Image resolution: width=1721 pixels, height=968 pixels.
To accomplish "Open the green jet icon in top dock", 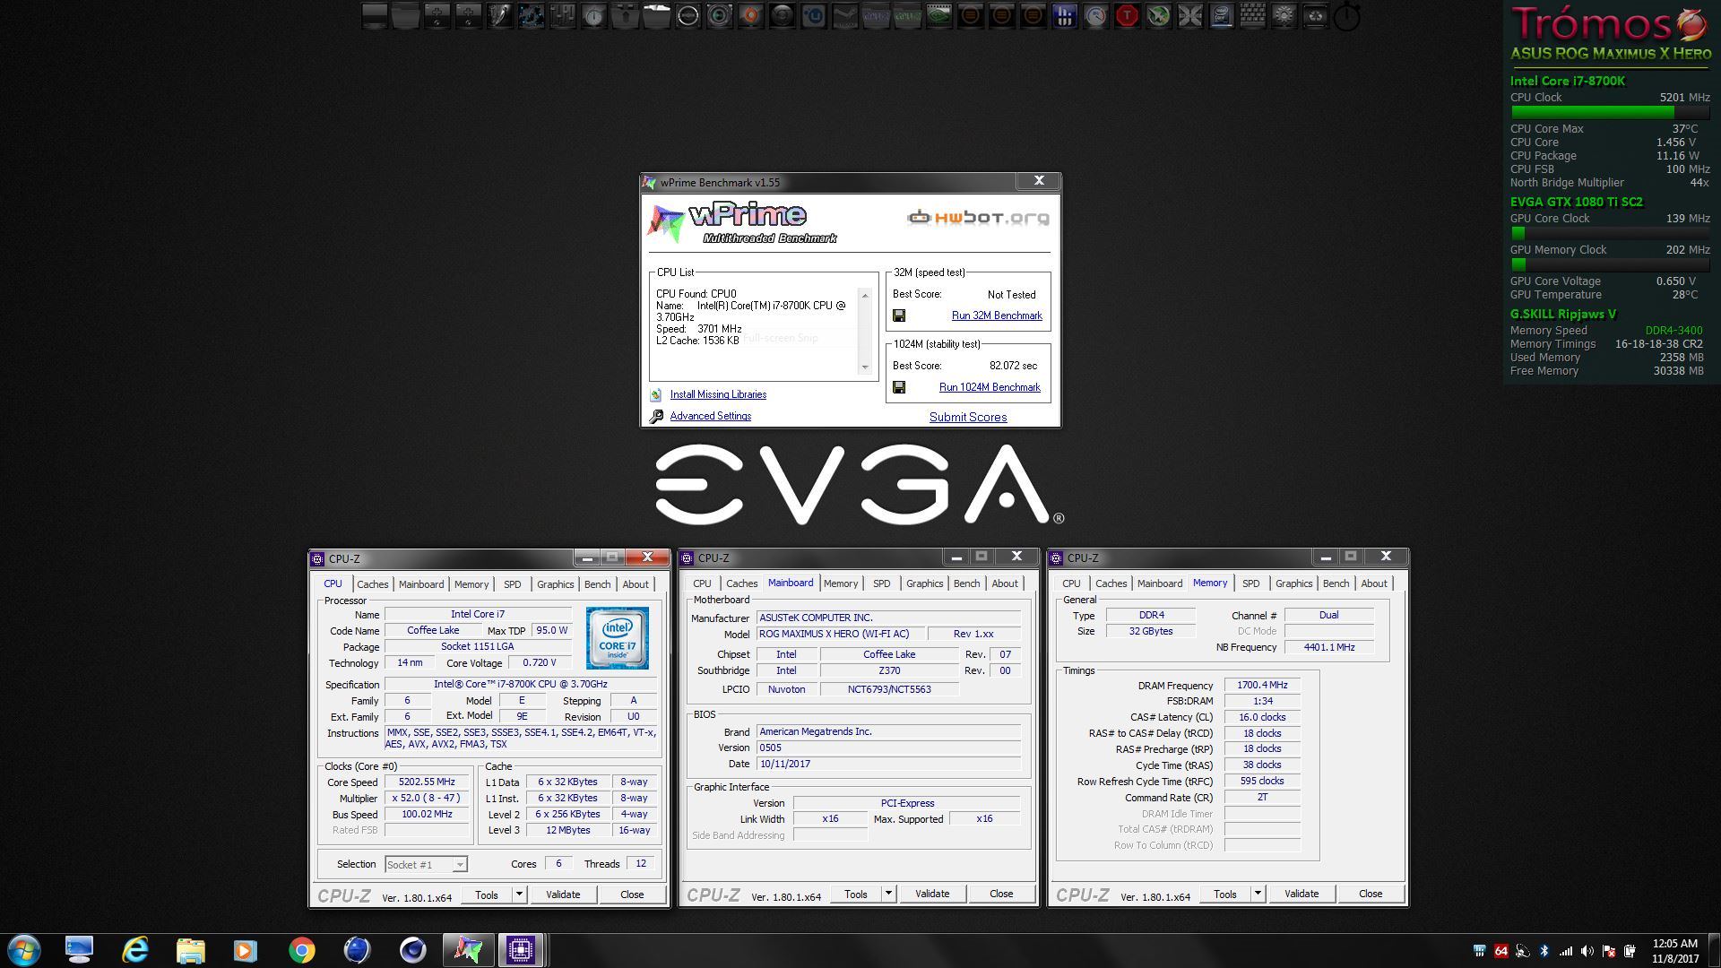I will (1158, 15).
